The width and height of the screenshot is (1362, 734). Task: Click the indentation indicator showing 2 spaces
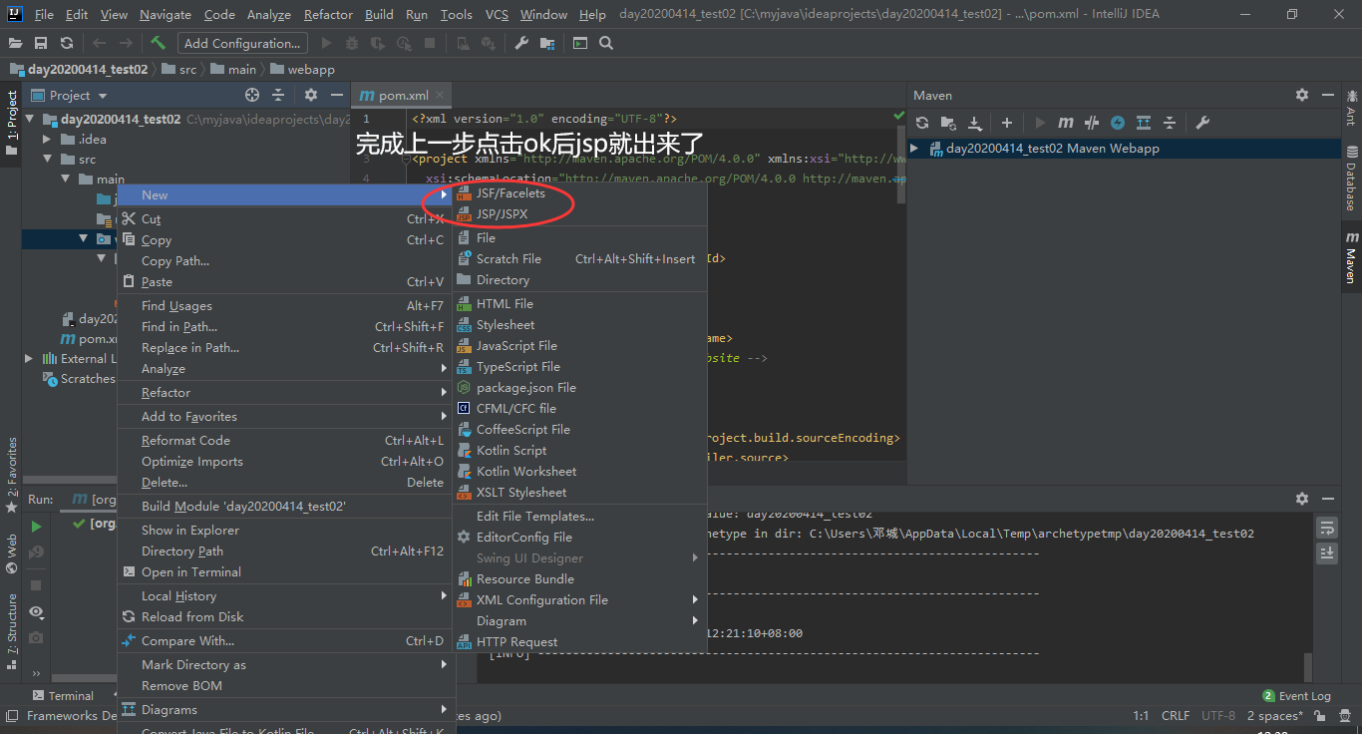point(1277,715)
